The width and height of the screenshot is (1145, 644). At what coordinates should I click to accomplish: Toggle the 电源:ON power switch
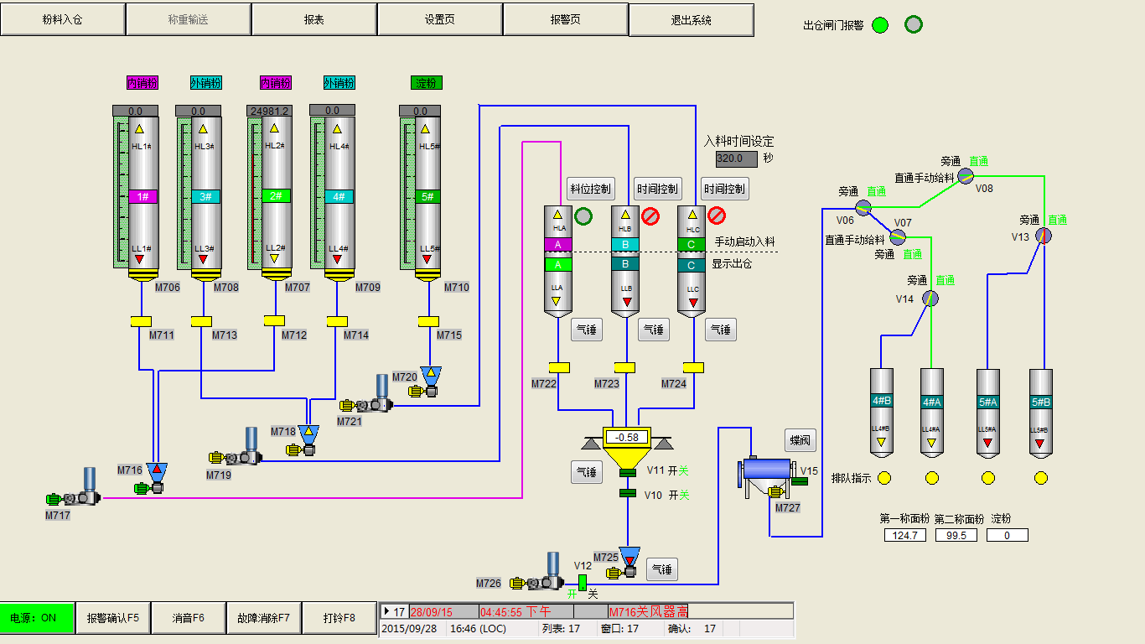(x=37, y=618)
